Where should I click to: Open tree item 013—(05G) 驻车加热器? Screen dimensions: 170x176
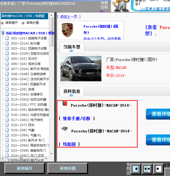[29, 99]
